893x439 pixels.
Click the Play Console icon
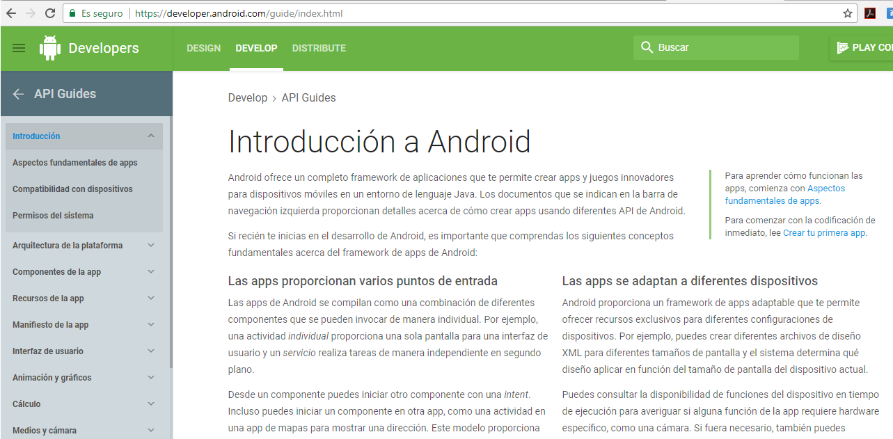click(x=842, y=47)
